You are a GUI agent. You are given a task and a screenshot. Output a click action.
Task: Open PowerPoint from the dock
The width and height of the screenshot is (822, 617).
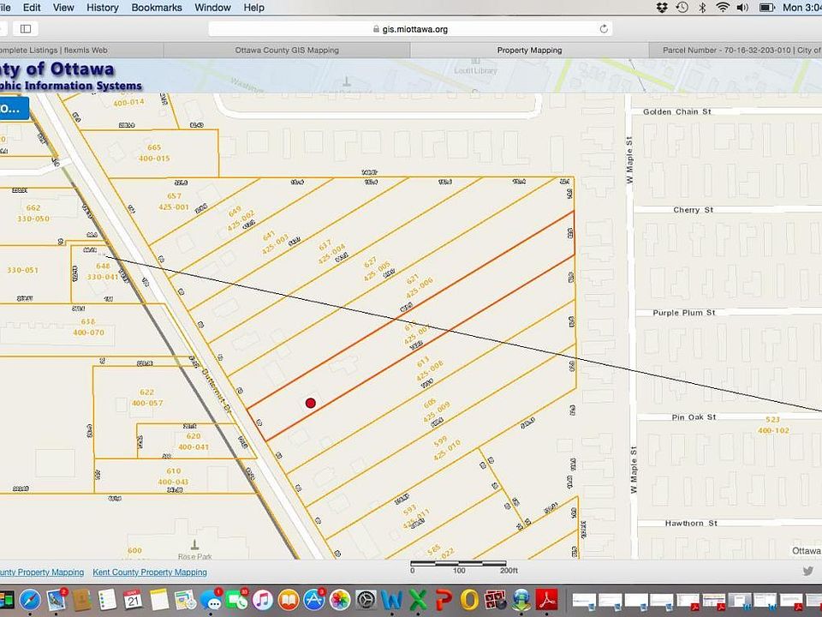click(x=444, y=600)
